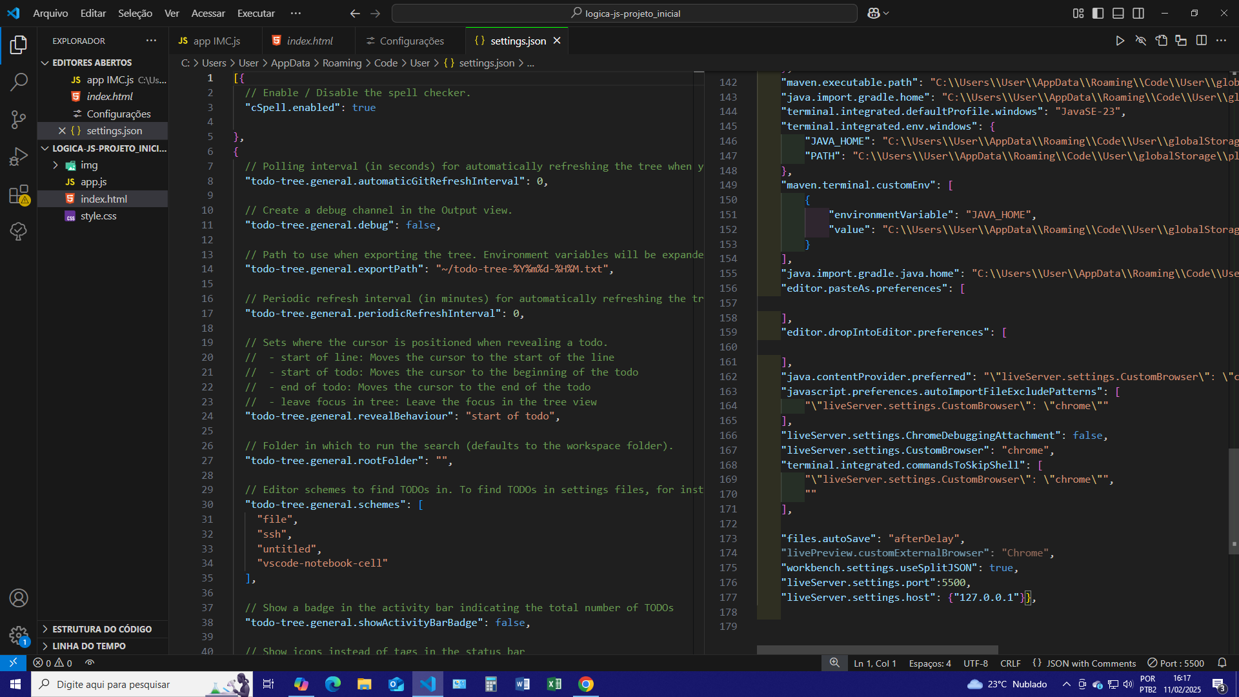
Task: Click the open settings UI icon in editor toolbar
Action: [x=1161, y=41]
